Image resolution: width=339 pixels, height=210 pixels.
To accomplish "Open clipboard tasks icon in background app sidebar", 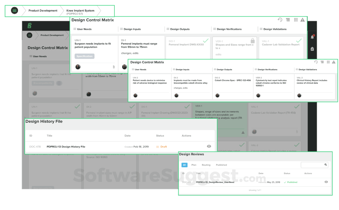I will pos(312,49).
